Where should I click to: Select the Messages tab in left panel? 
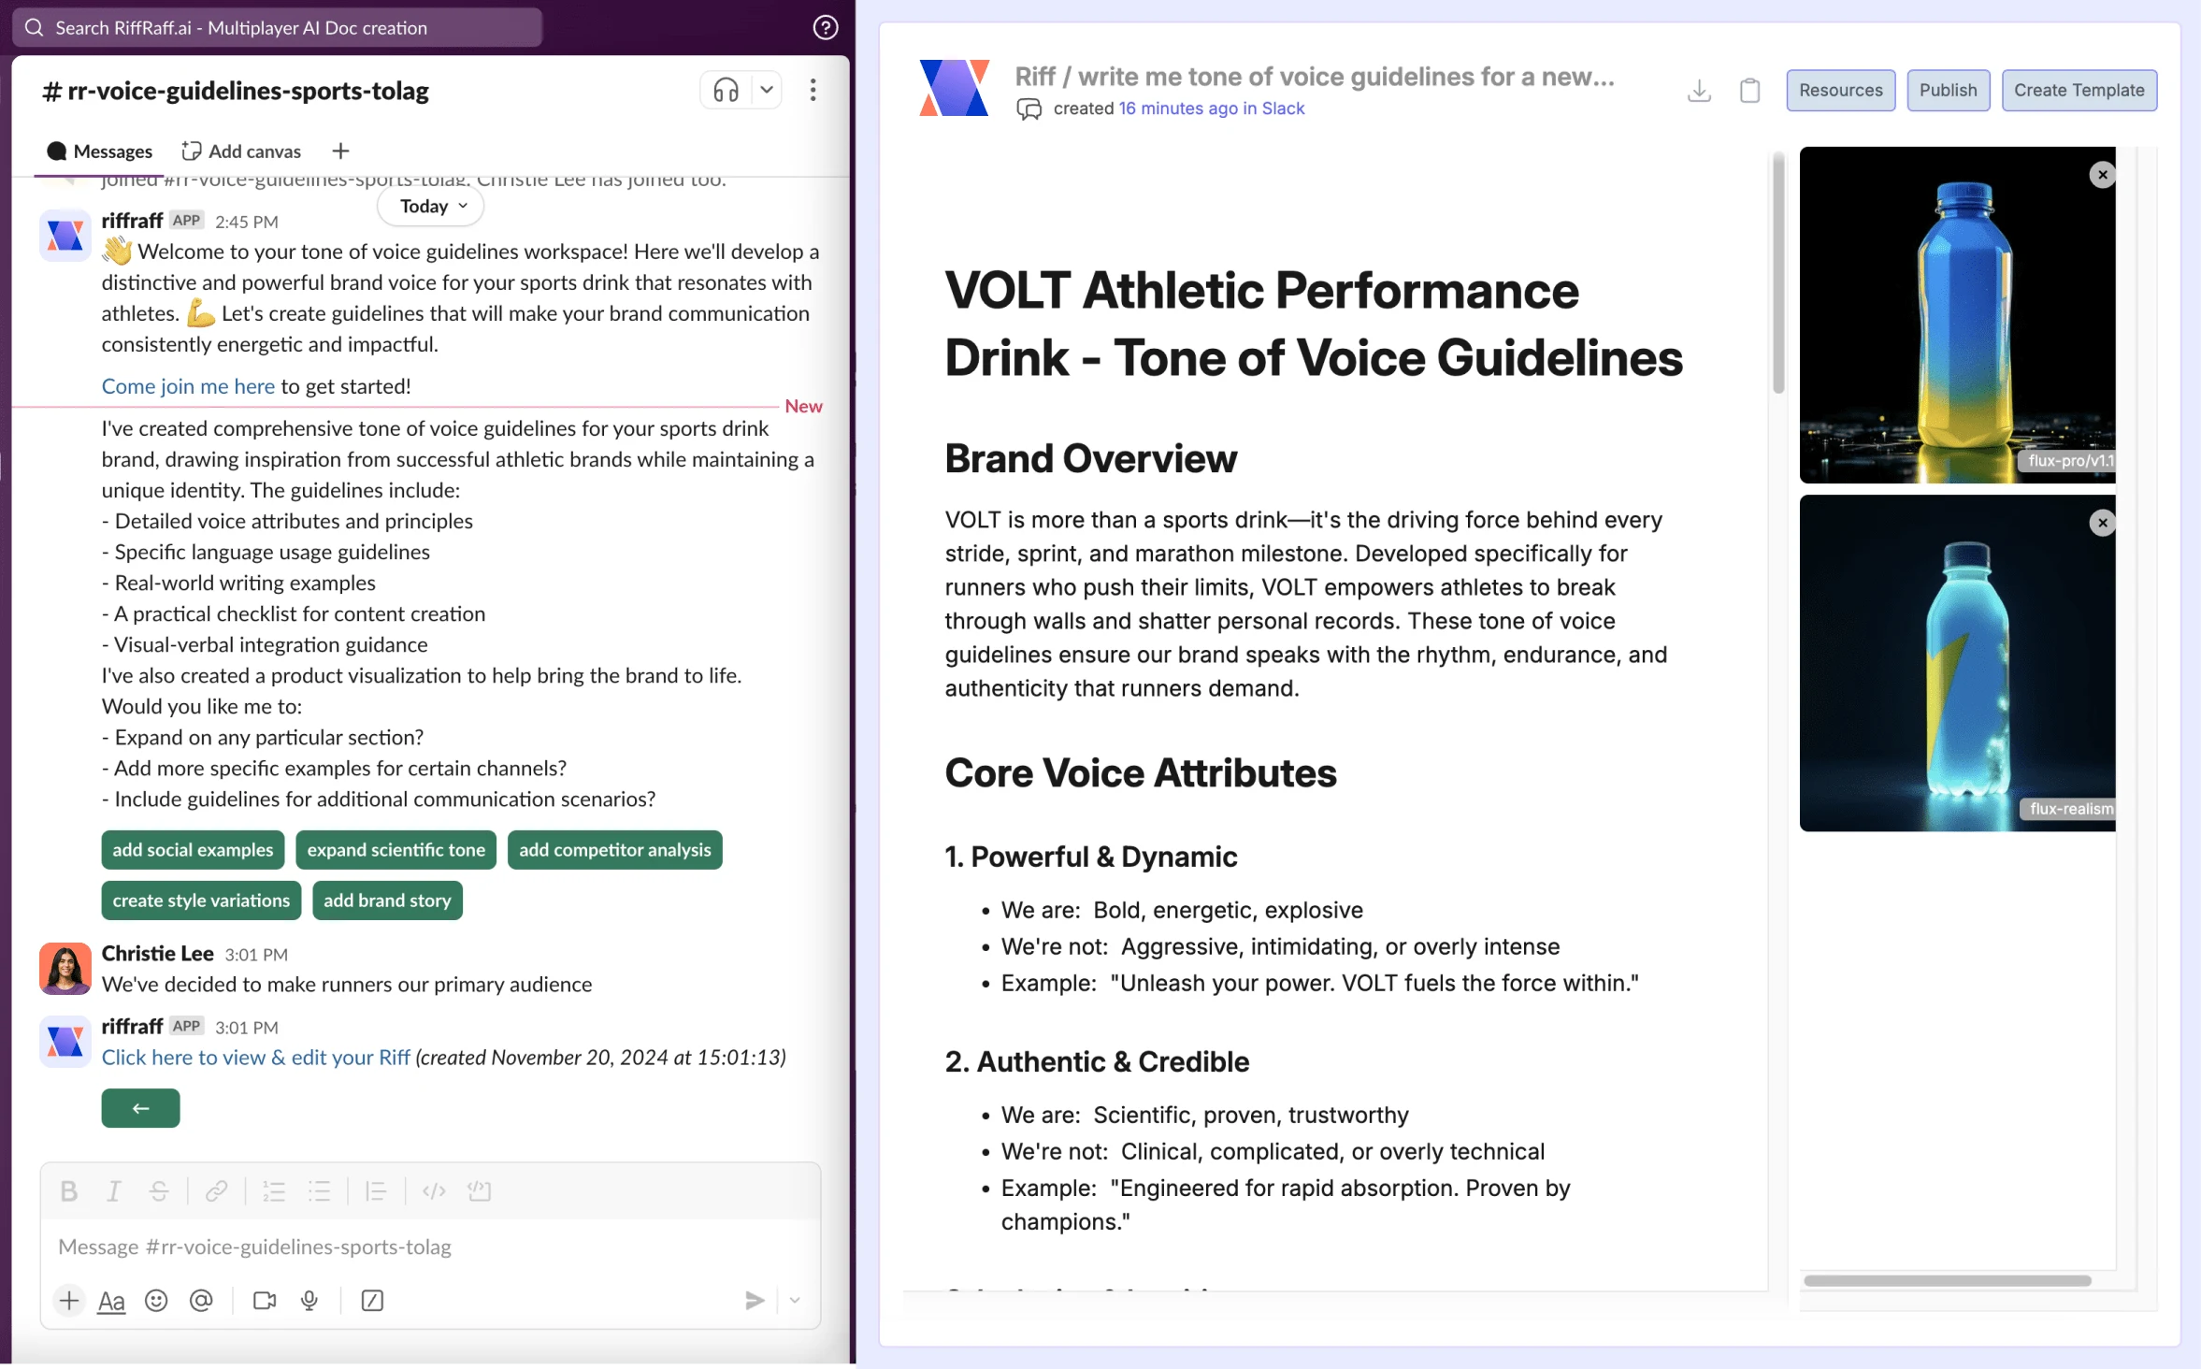(98, 150)
